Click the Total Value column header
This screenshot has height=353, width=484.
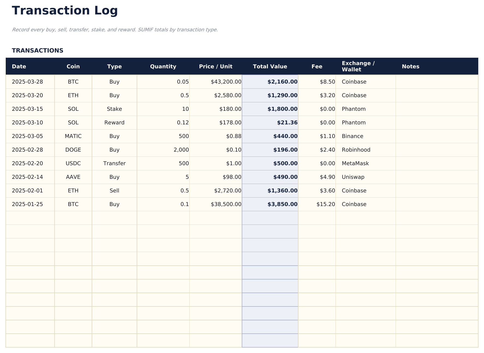pos(270,66)
